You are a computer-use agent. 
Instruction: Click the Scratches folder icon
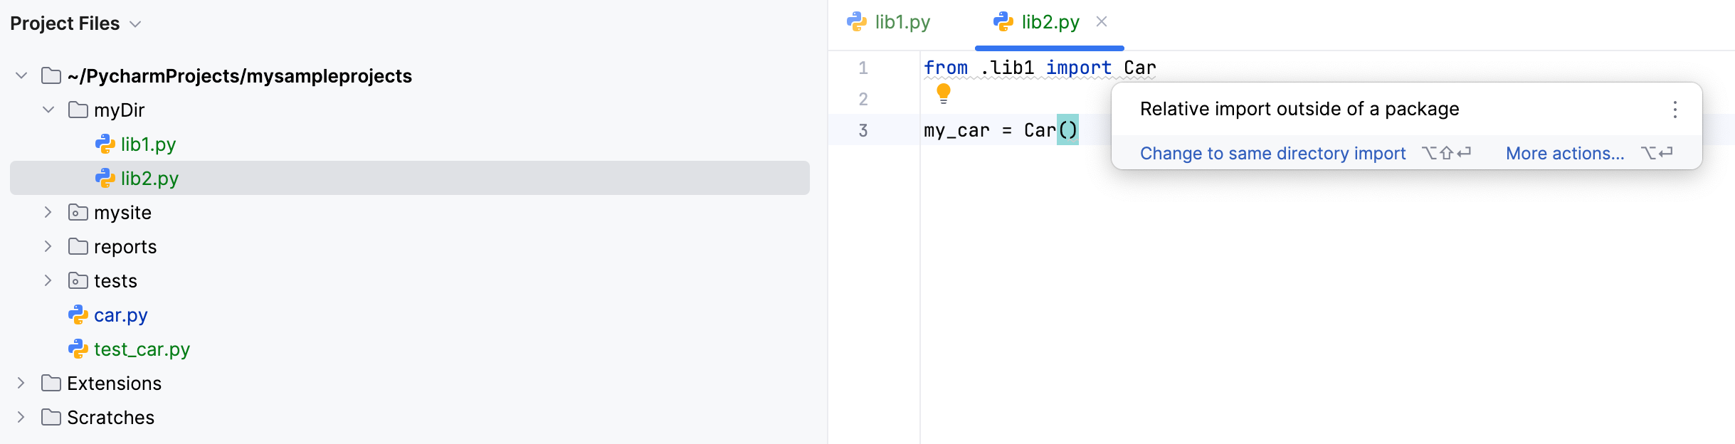point(51,417)
